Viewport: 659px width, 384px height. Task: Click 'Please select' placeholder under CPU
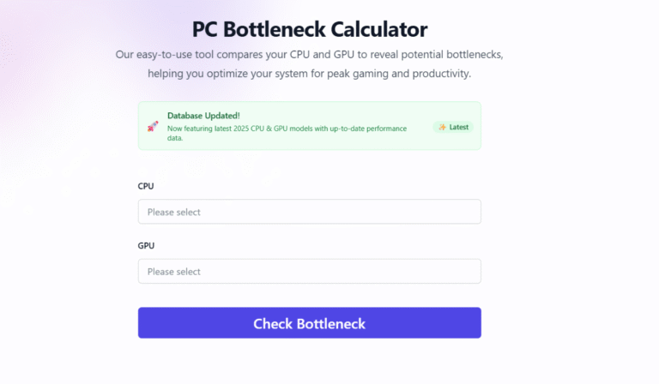pos(174,212)
